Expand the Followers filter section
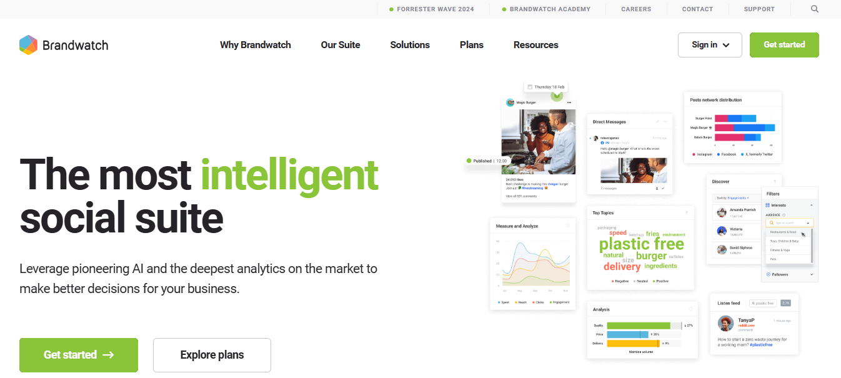The height and width of the screenshot is (378, 841). pos(812,274)
